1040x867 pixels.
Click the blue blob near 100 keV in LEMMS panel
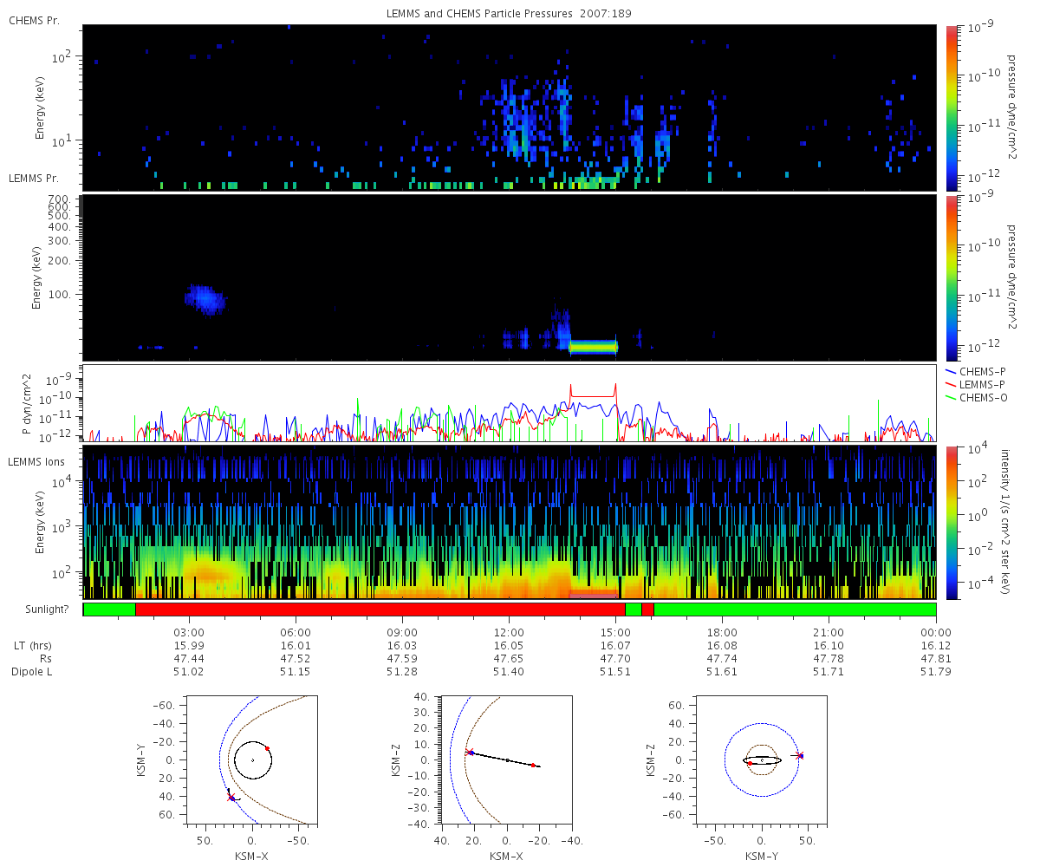[205, 299]
